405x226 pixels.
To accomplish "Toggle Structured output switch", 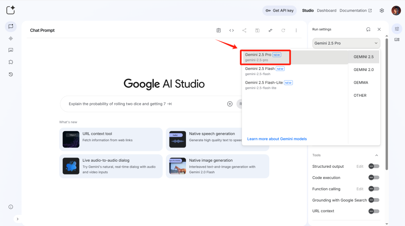I will tap(374, 166).
